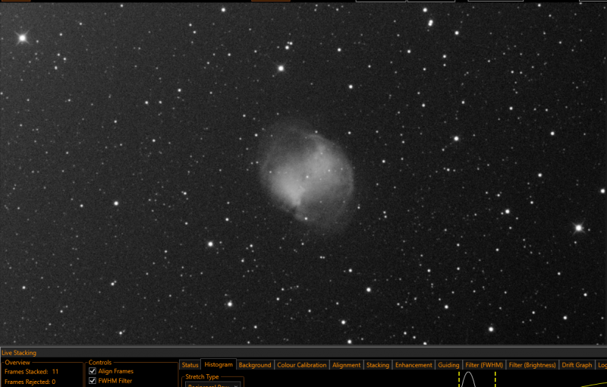Open the Stacking tab
The height and width of the screenshot is (387, 607).
pyautogui.click(x=377, y=365)
